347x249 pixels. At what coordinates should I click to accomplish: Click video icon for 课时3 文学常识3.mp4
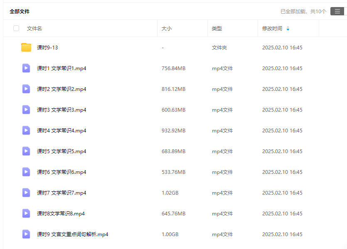pos(26,110)
